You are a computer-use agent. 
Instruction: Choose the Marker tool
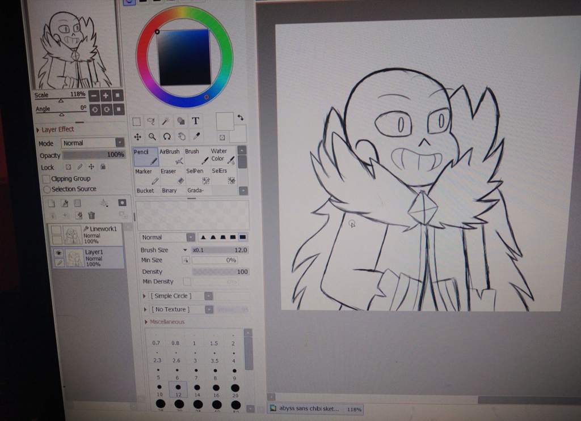click(147, 176)
